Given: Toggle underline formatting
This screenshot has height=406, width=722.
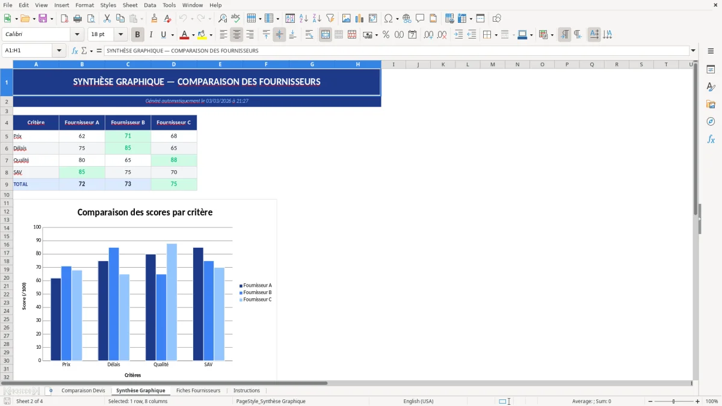Looking at the screenshot, I should pos(163,34).
